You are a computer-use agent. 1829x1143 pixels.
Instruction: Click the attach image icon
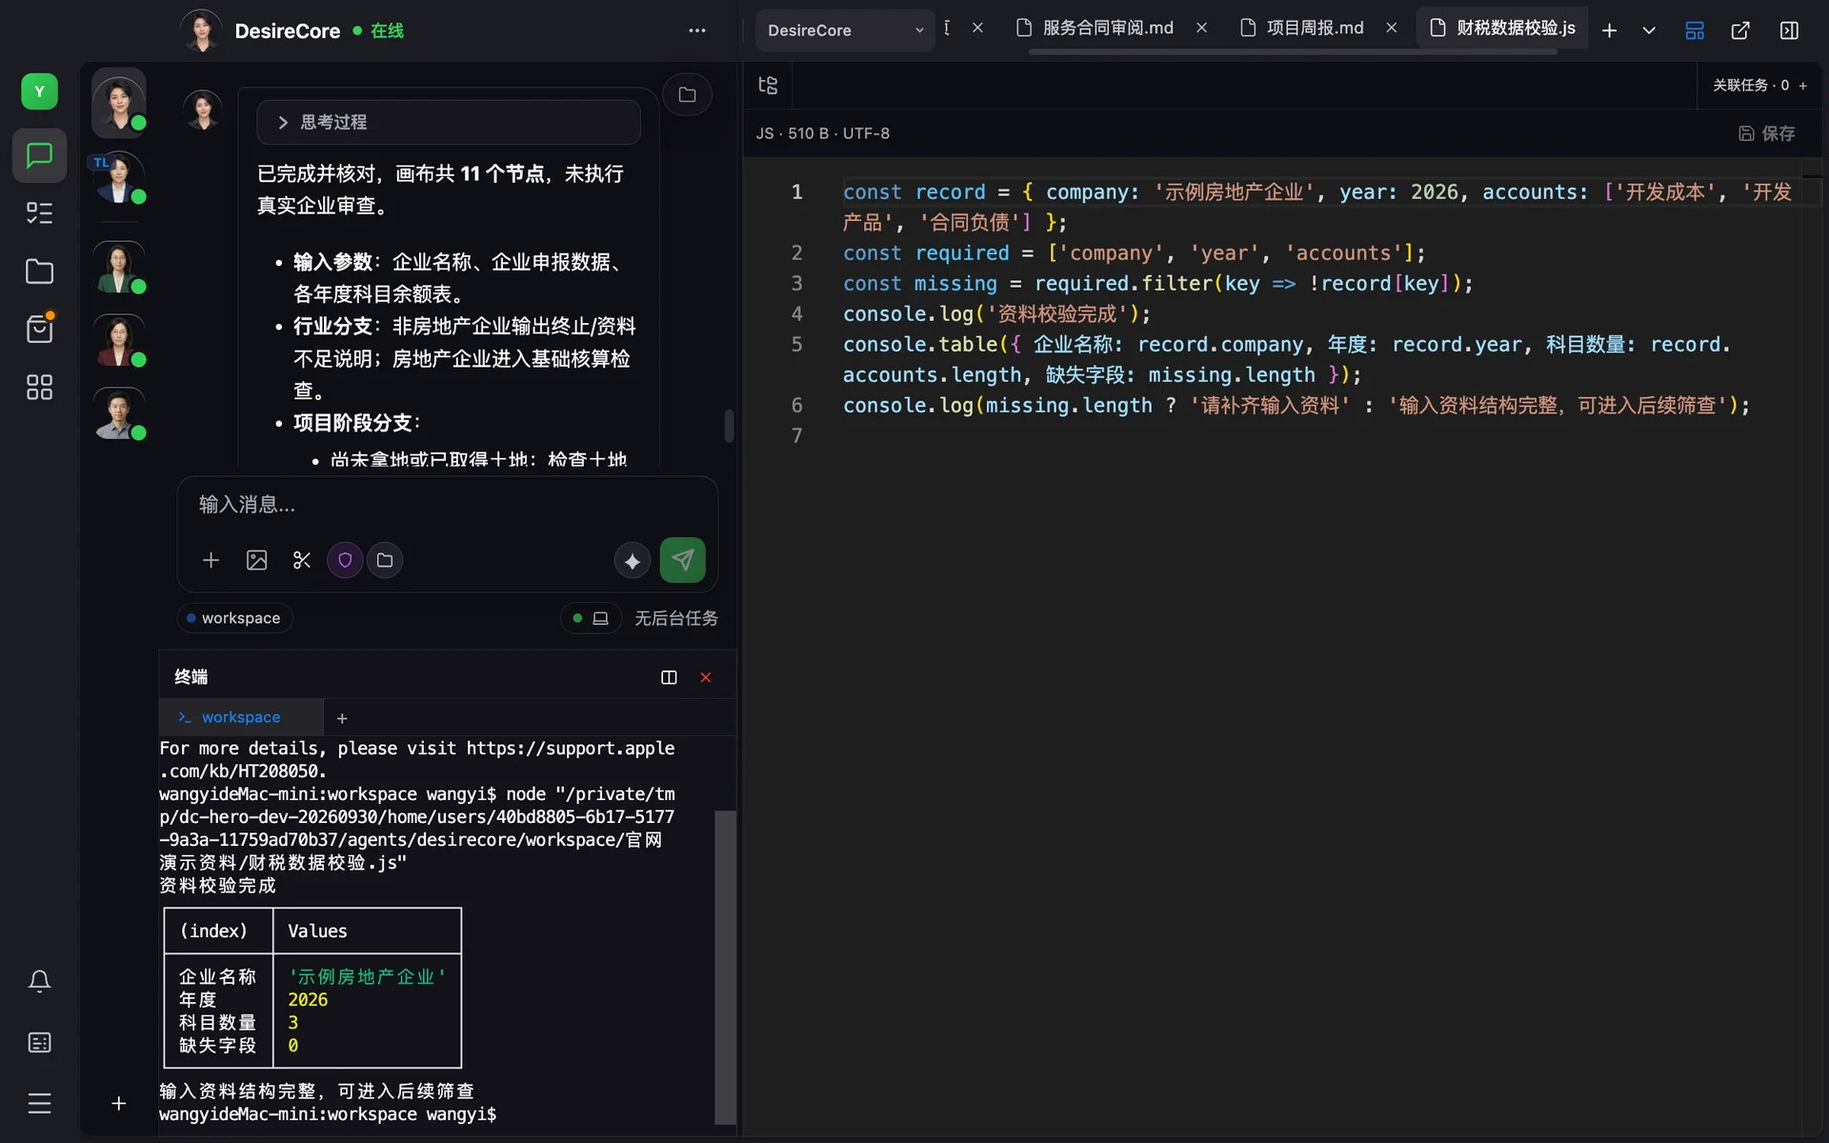tap(256, 560)
